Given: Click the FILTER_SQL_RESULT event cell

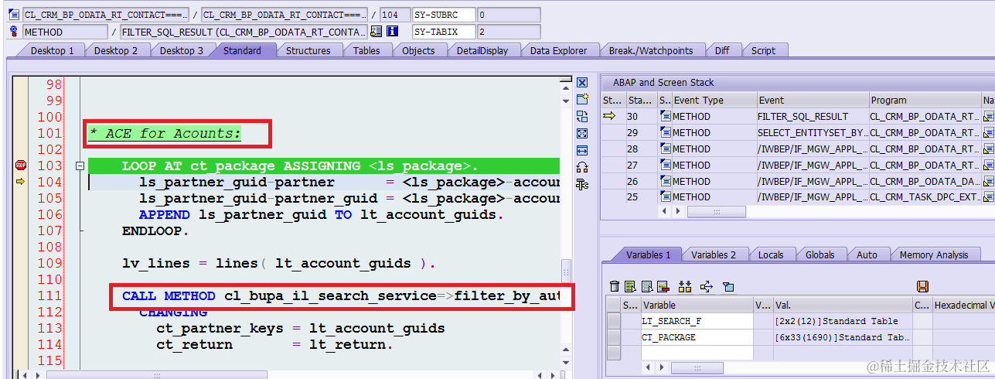Looking at the screenshot, I should click(x=813, y=116).
